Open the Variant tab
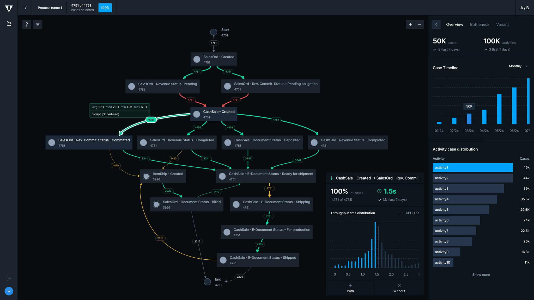The image size is (534, 300). pyautogui.click(x=502, y=24)
